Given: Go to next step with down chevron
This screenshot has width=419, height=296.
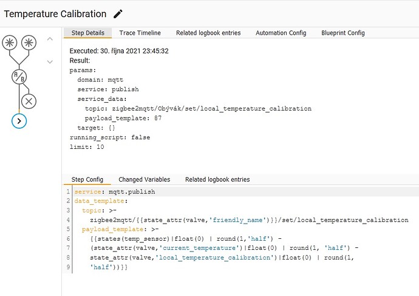Looking at the screenshot, I should (50, 61).
